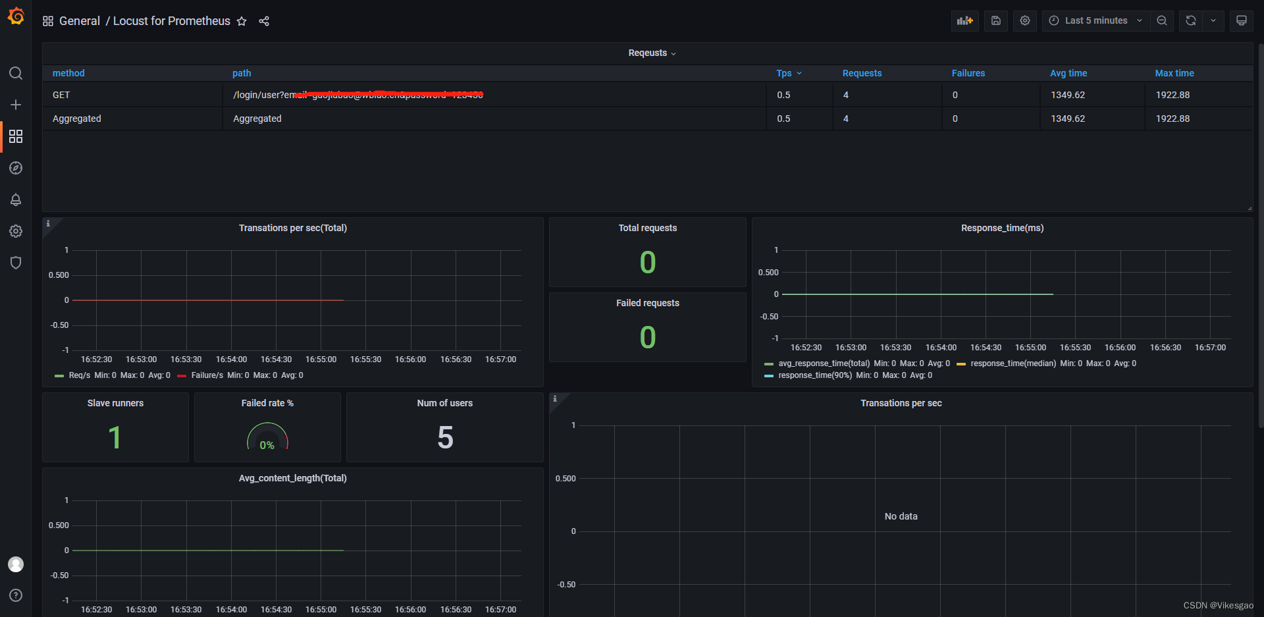This screenshot has width=1264, height=617.
Task: Click the red Failure/s legend color swatch
Action: [182, 376]
